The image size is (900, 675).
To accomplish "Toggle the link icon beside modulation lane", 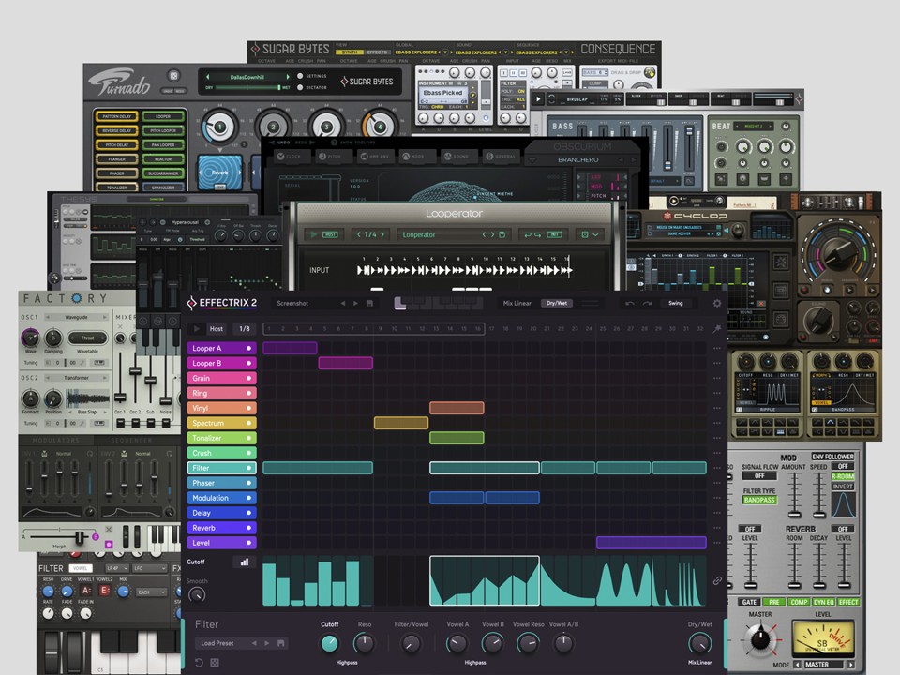I will click(x=717, y=581).
